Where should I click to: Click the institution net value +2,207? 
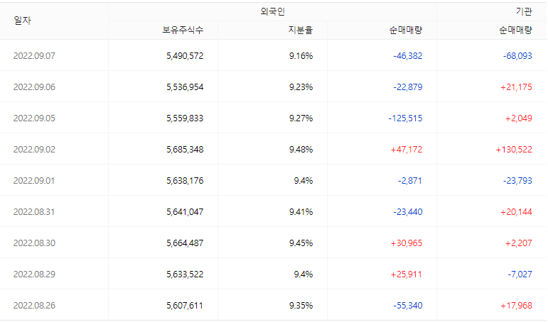[519, 243]
